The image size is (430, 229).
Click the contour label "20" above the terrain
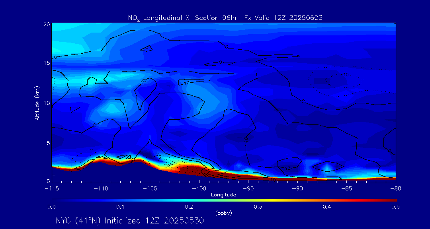170,166
